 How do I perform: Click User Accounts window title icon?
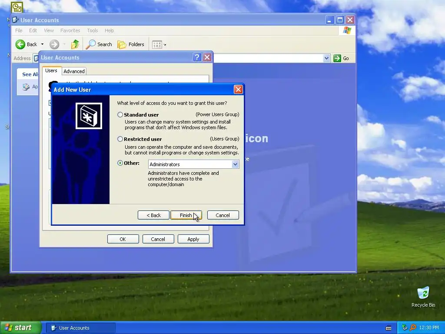[x=16, y=20]
